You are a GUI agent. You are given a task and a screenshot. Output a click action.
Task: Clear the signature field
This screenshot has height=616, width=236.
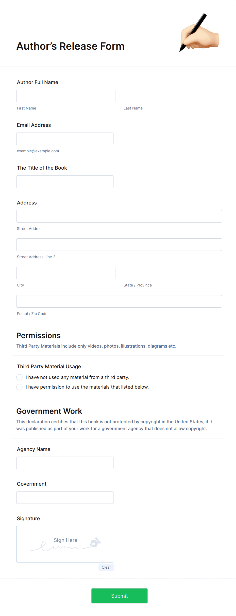click(x=106, y=567)
